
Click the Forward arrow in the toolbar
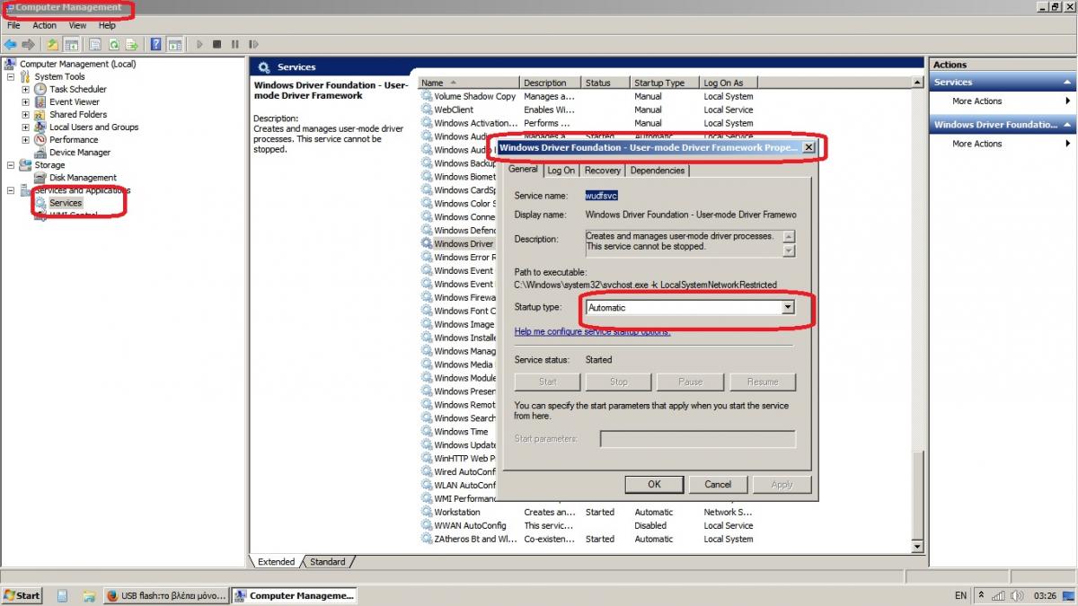point(29,44)
